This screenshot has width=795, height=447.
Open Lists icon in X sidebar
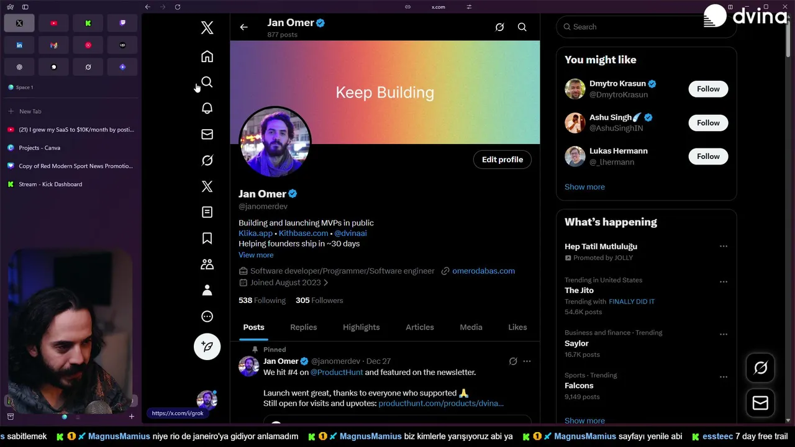point(207,212)
